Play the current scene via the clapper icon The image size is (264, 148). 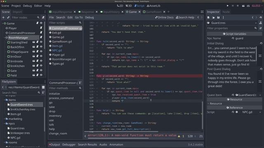tap(243, 6)
